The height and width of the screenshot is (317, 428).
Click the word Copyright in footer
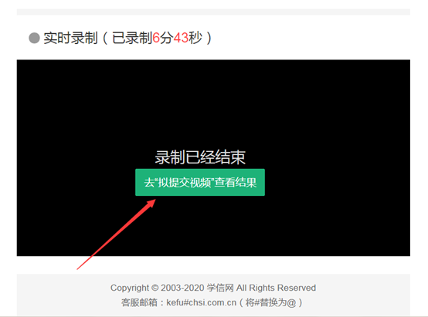tap(130, 288)
